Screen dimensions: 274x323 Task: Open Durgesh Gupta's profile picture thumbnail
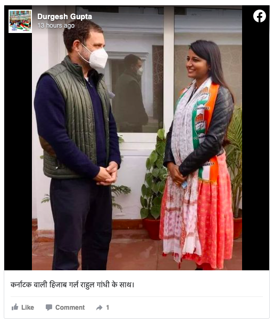click(x=20, y=21)
